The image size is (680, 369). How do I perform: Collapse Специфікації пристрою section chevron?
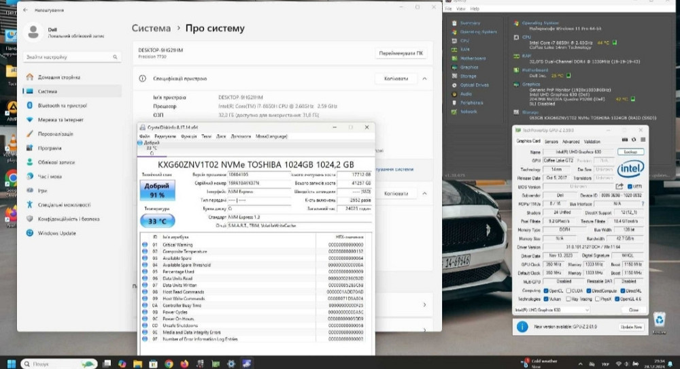pyautogui.click(x=424, y=78)
